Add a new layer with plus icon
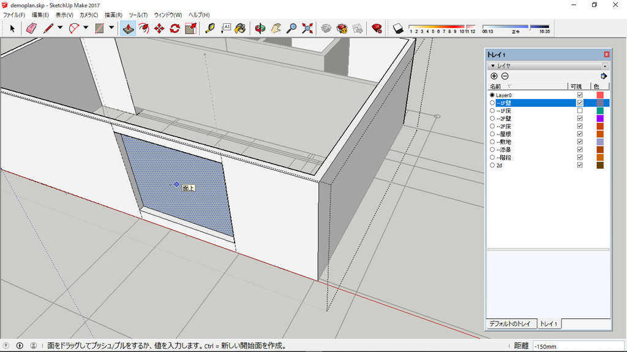 coord(494,76)
